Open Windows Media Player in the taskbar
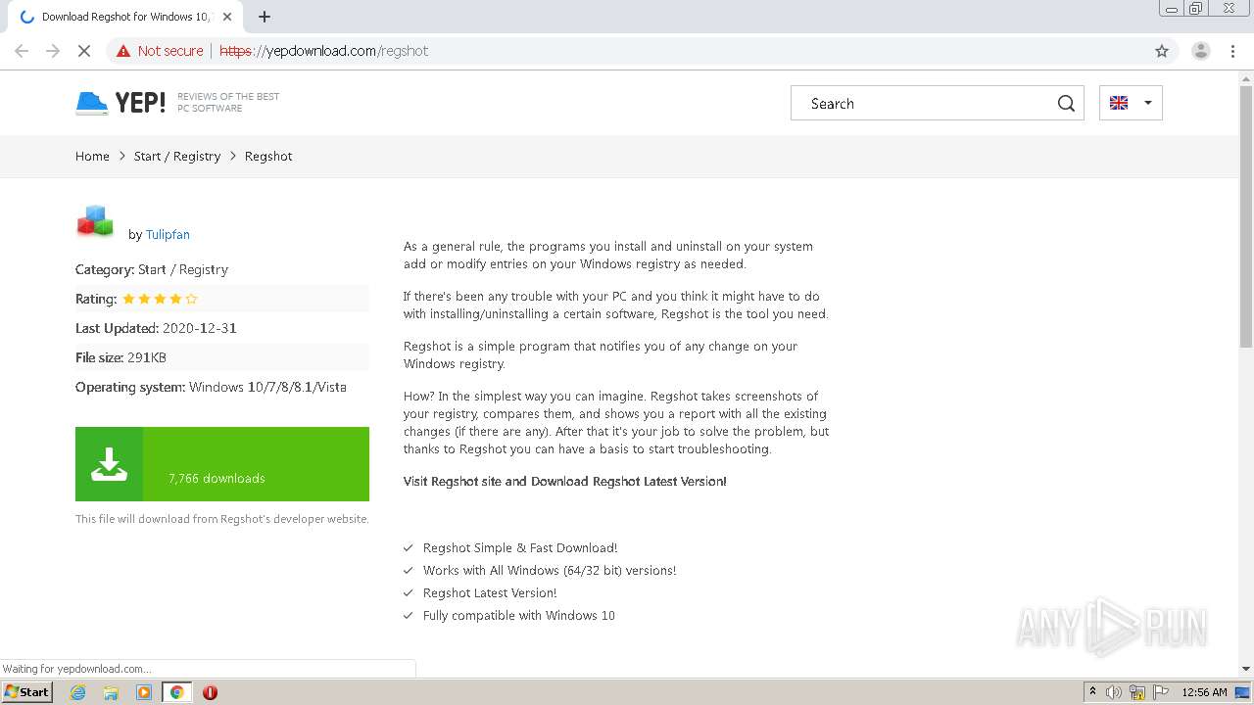1254x705 pixels. 144,692
